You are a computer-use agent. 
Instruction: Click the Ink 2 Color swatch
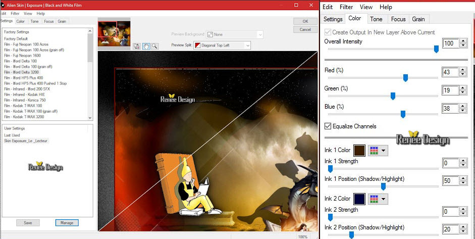pos(359,199)
